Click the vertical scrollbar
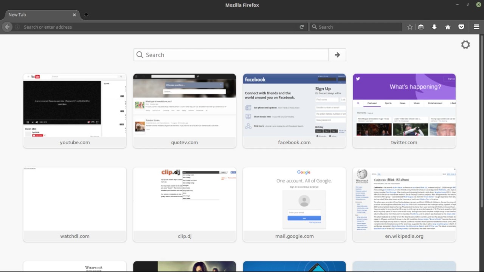 tap(482, 121)
